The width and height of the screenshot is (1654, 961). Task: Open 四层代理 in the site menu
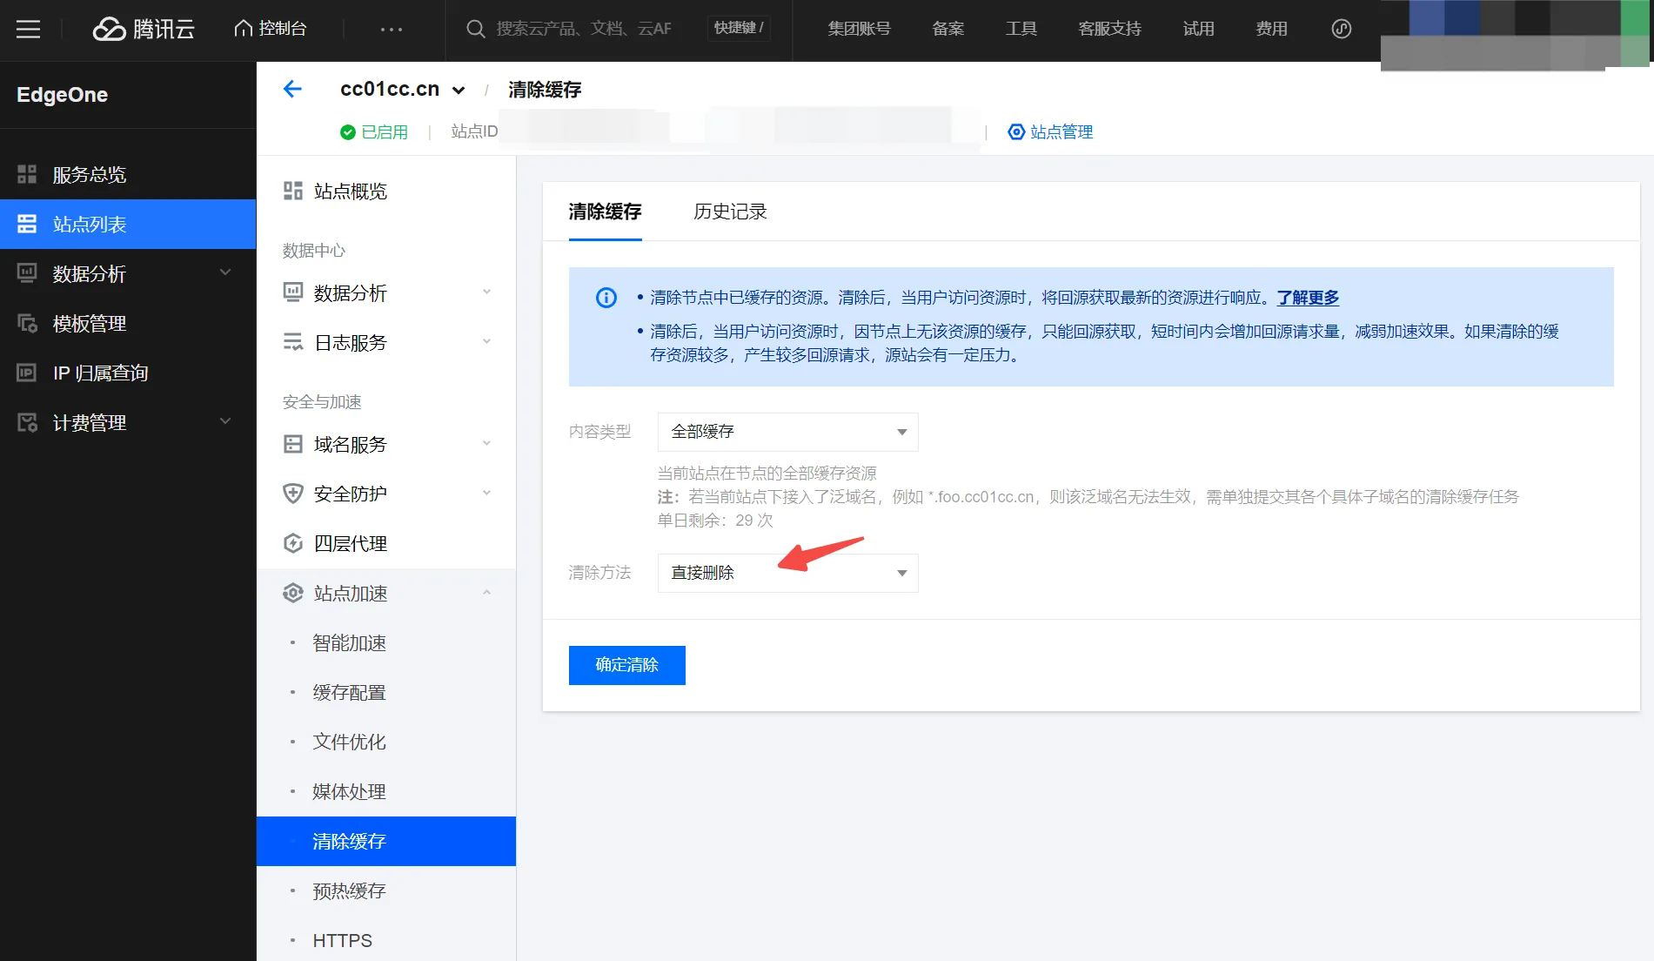(386, 543)
